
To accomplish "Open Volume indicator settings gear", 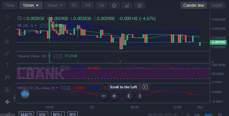I will tap(55, 56).
